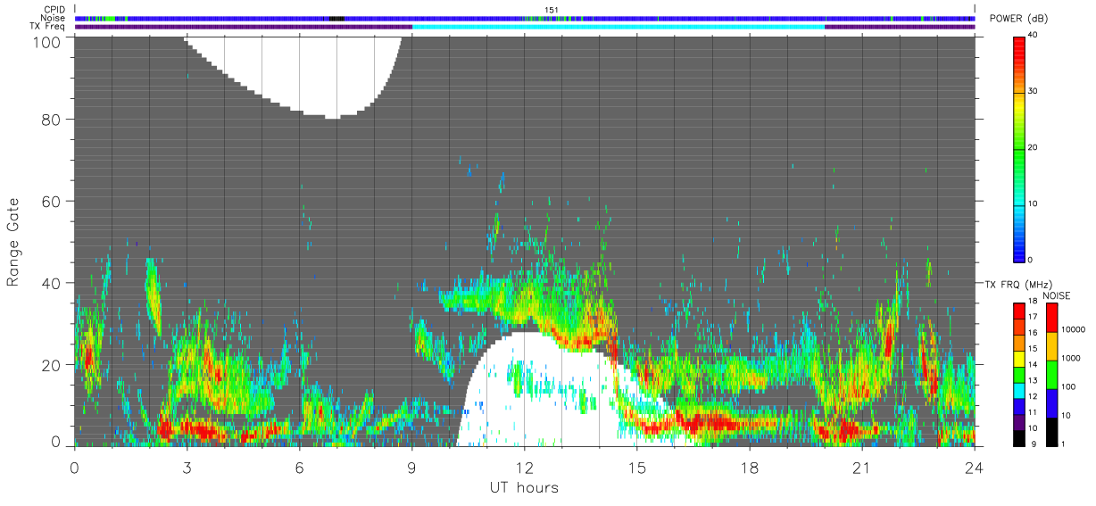Click the 24 tick on the UT hours axis
1096x506 pixels.
click(x=975, y=467)
